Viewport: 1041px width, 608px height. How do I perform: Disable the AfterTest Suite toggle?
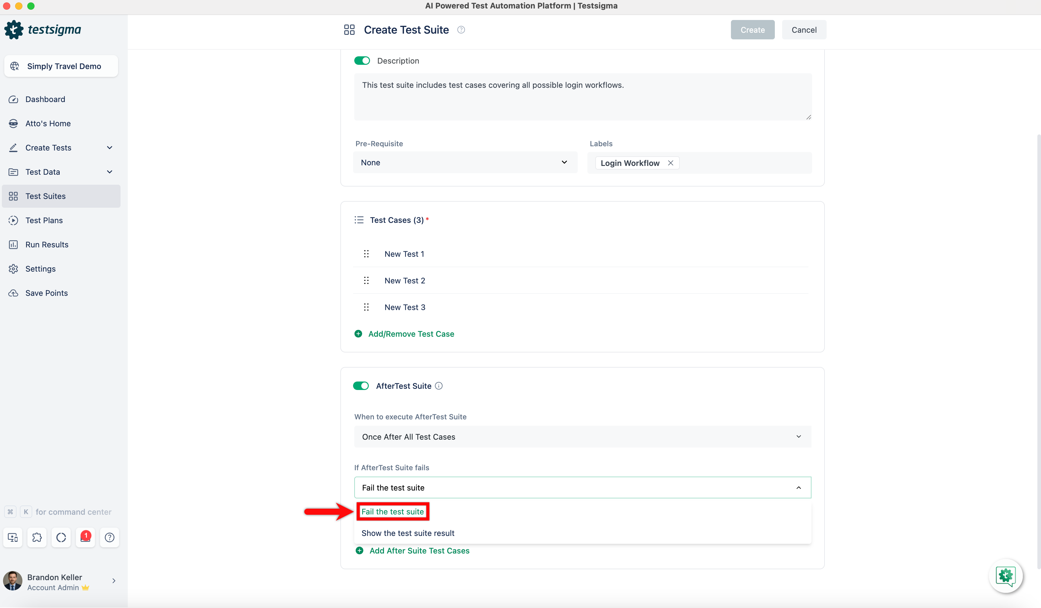361,386
